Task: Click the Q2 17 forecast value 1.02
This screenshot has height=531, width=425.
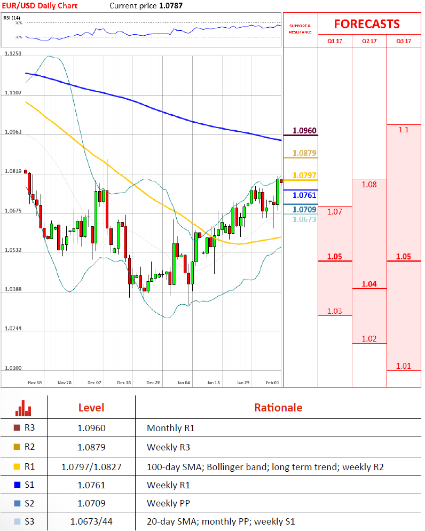Action: 369,339
